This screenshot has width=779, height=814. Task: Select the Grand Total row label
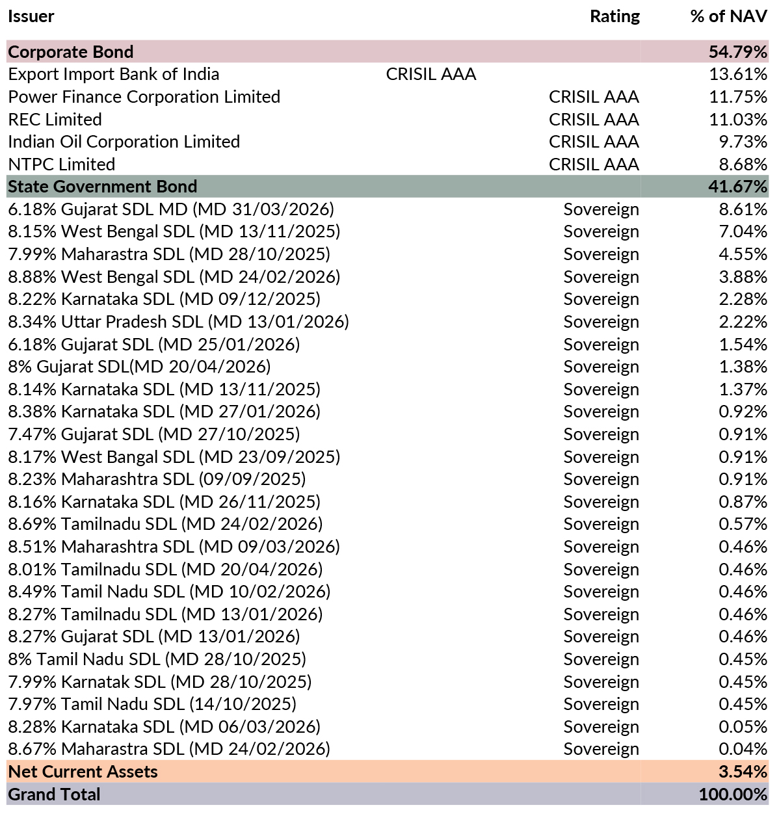coord(54,794)
